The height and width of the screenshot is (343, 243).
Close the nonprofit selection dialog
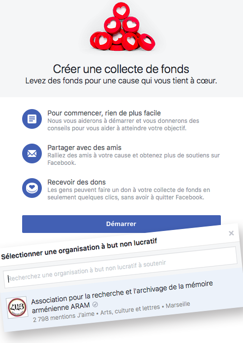(231, 233)
